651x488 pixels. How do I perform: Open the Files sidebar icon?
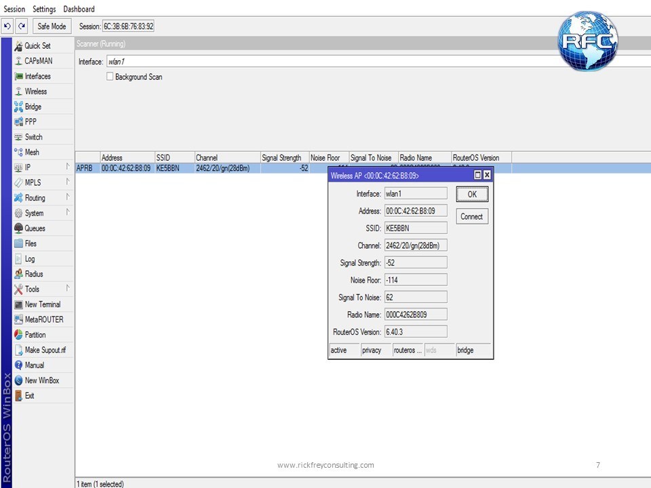pyautogui.click(x=19, y=243)
